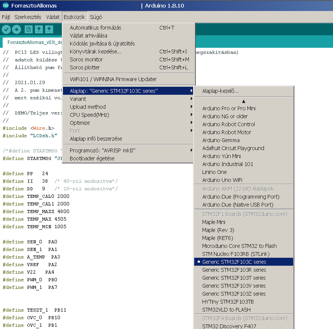Select STM Nucleo F103RB (STLink)
The width and height of the screenshot is (333, 329).
pyautogui.click(x=243, y=254)
